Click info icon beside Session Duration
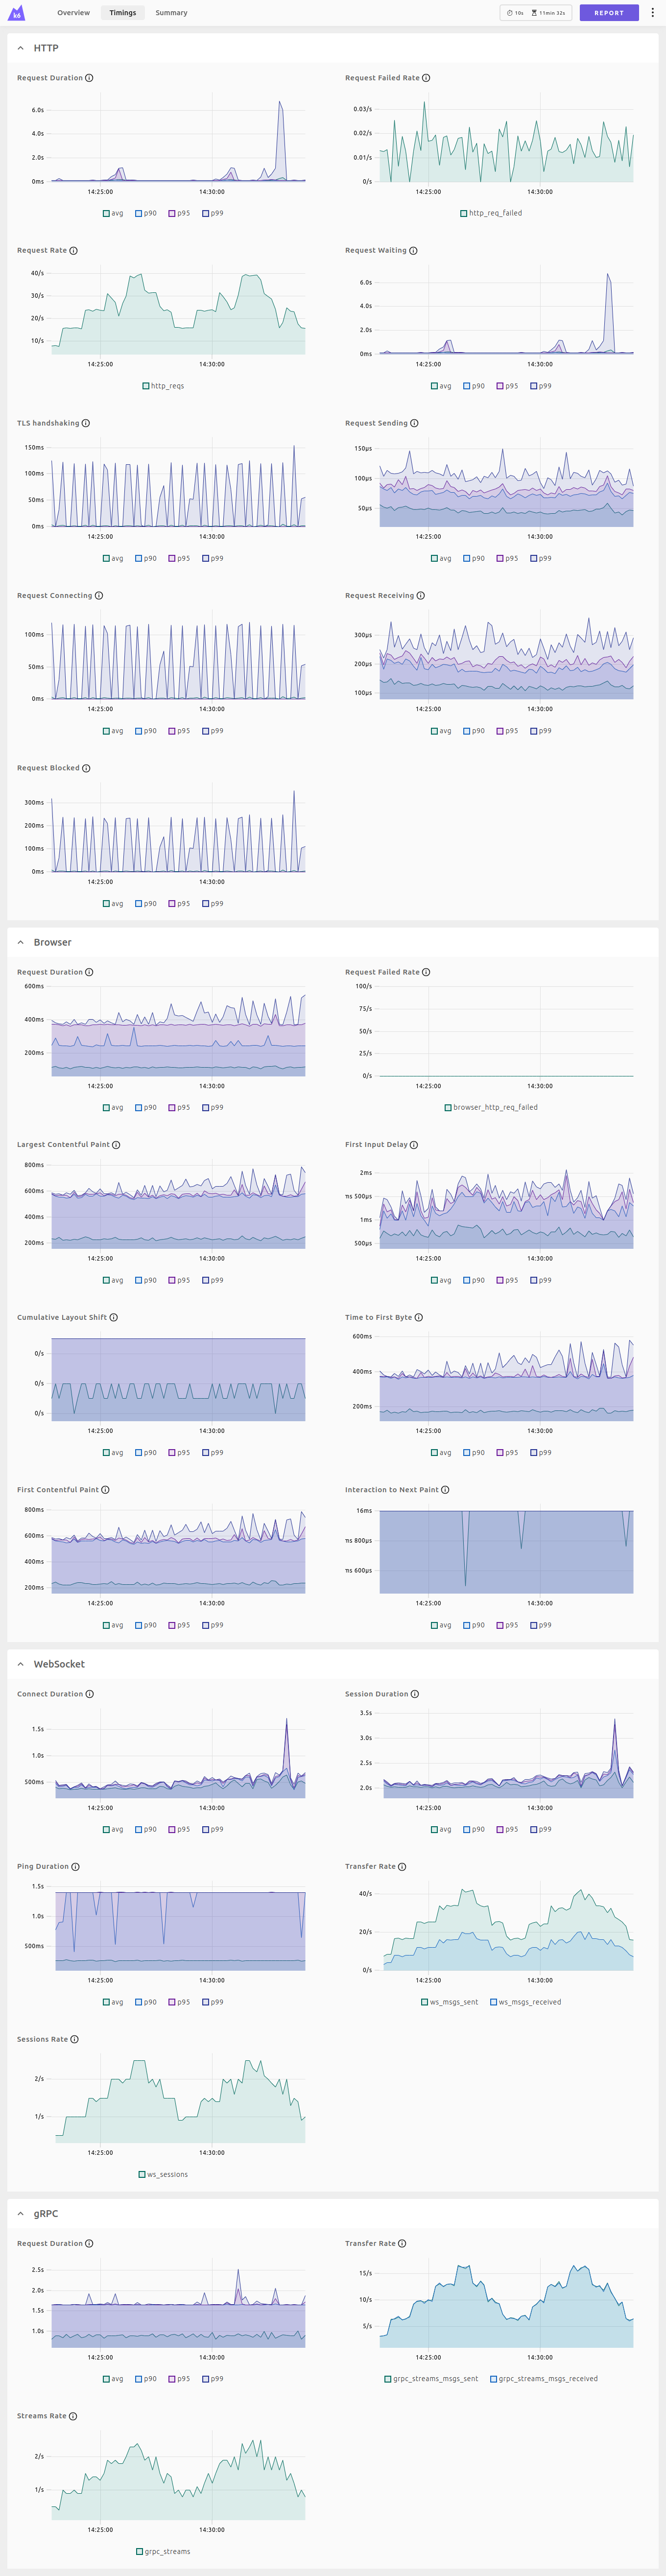 pos(415,1694)
